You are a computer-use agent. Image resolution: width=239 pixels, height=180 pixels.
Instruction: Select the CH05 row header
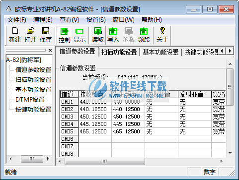69,131
